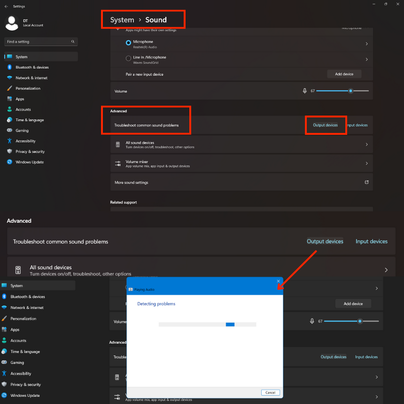The image size is (404, 404).
Task: Click the Apps icon in the top screenshot sidebar
Action: point(9,99)
